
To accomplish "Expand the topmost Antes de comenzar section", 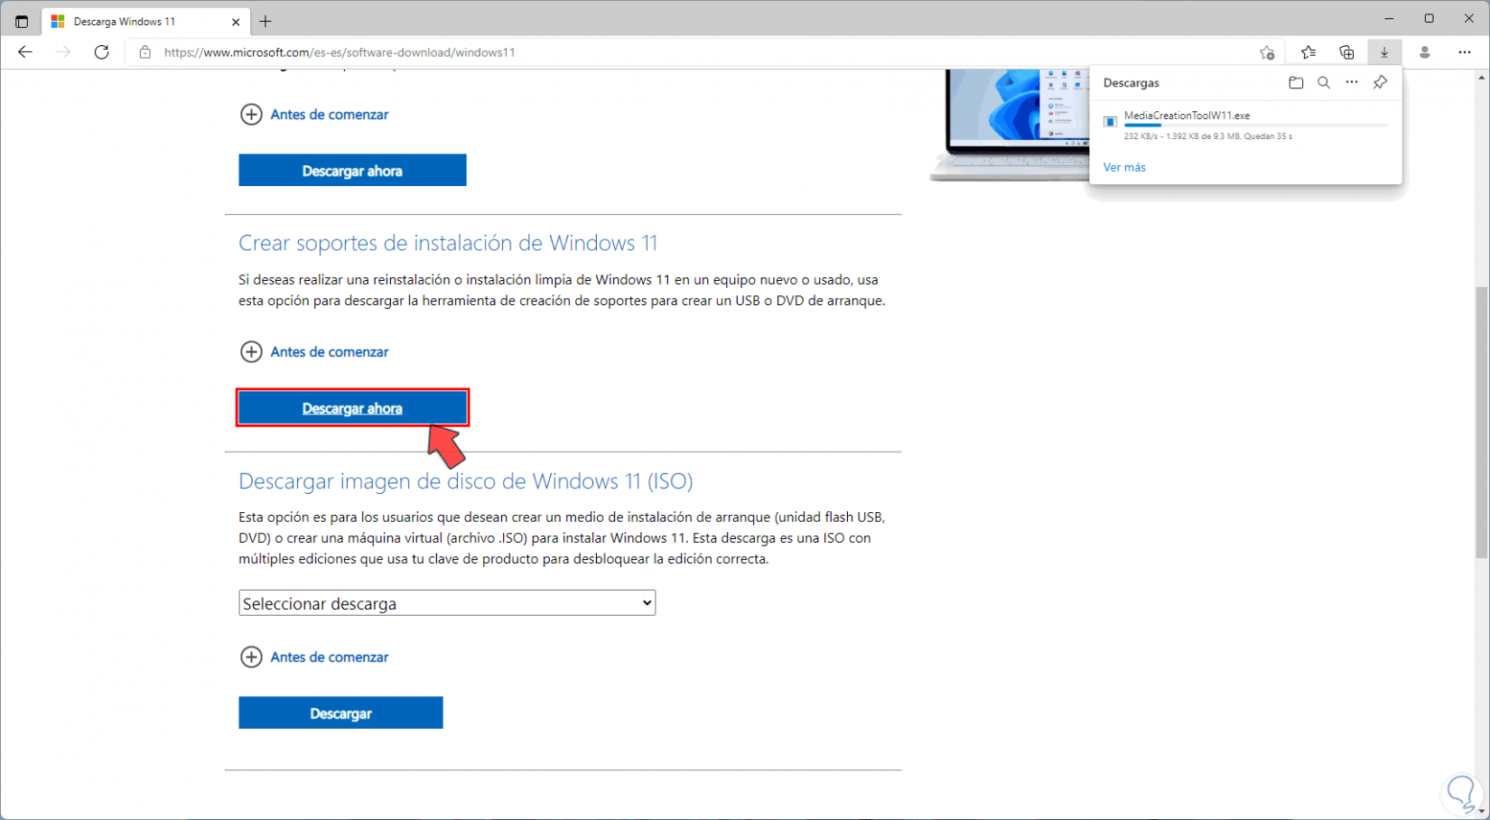I will [314, 115].
